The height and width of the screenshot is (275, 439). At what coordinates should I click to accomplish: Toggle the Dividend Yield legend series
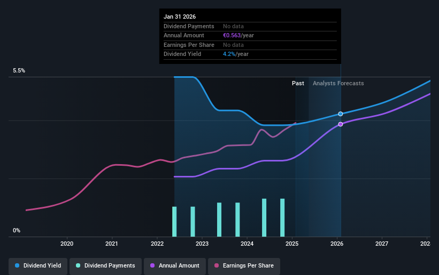point(38,266)
